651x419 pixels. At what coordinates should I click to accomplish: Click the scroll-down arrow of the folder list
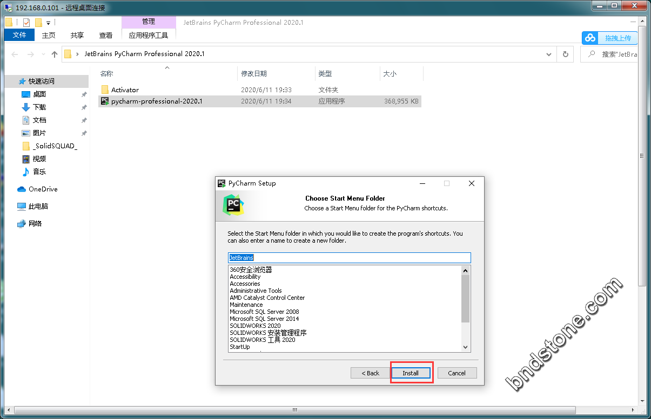(x=465, y=347)
